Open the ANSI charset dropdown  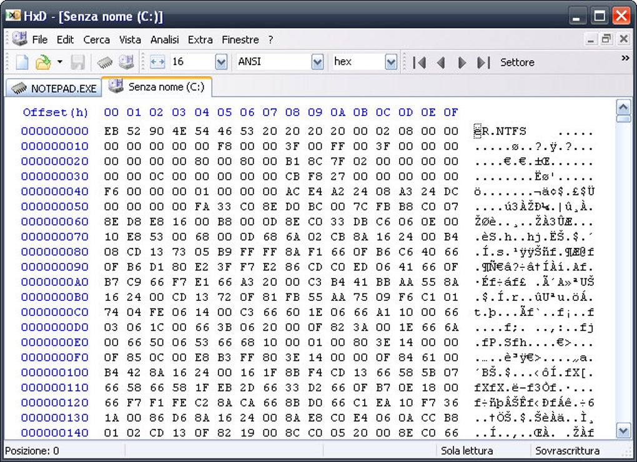coord(317,62)
